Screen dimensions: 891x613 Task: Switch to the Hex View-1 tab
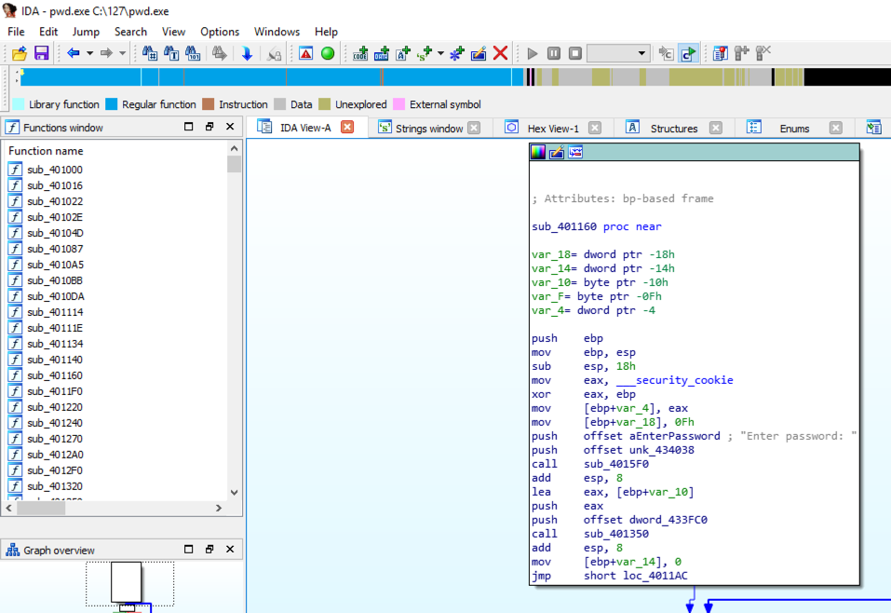tap(552, 129)
